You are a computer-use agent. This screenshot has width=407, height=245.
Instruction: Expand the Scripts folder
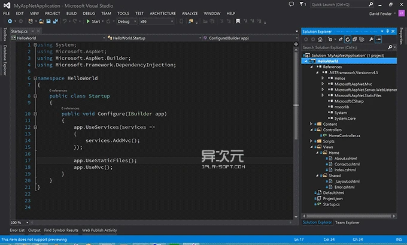(311, 141)
